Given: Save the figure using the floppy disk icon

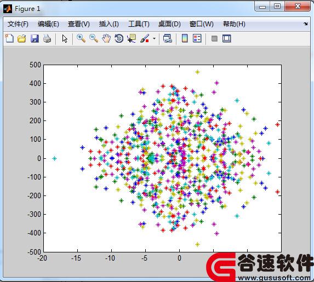Looking at the screenshot, I should 35,38.
